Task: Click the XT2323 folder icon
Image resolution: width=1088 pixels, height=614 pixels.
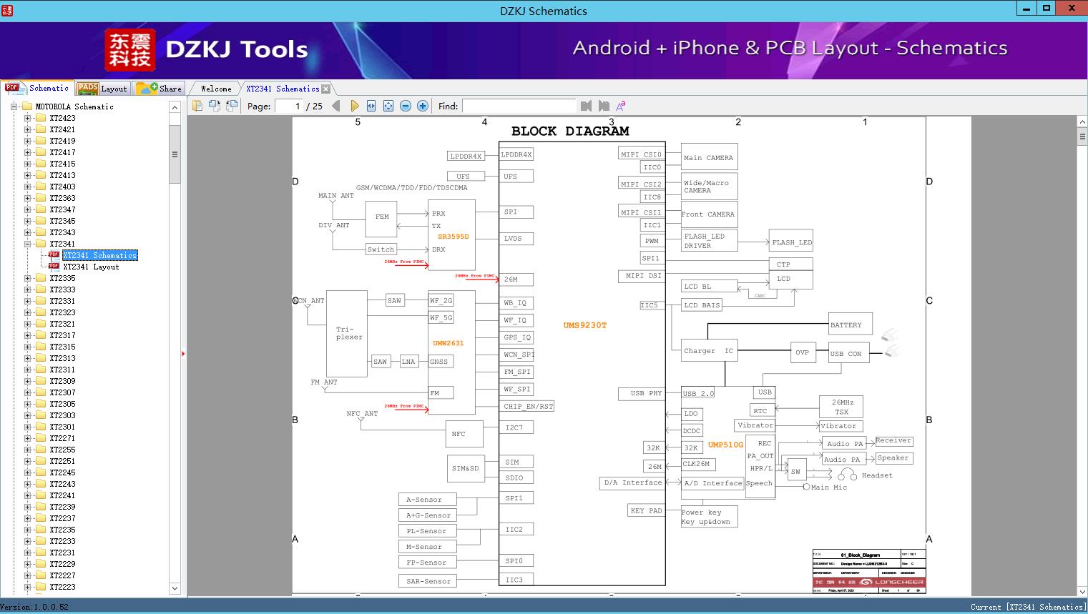Action: click(40, 312)
